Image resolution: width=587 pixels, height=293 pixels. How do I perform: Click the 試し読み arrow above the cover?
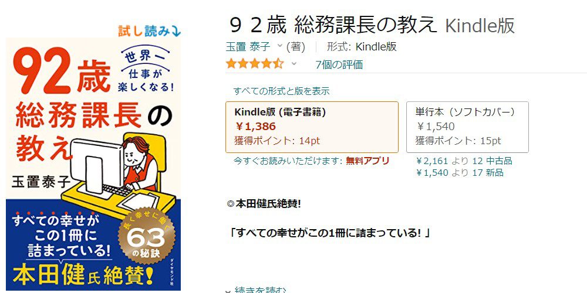(149, 32)
